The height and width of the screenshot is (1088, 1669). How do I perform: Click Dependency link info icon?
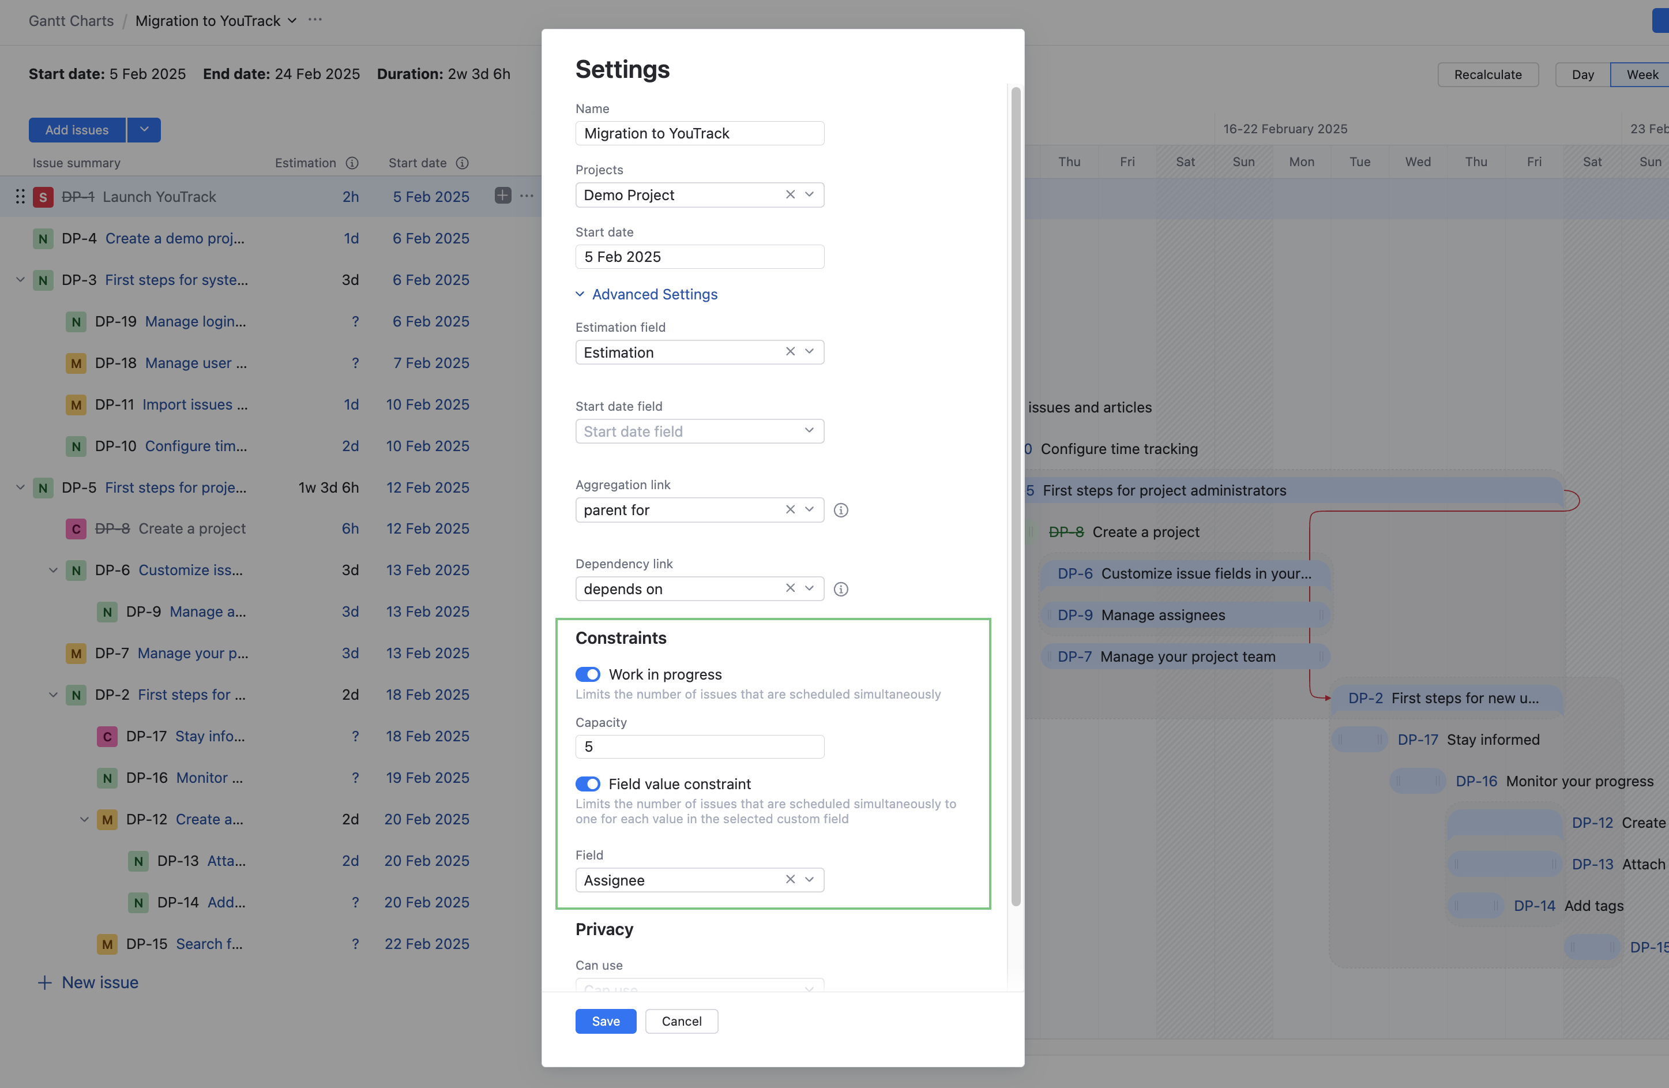coord(840,589)
